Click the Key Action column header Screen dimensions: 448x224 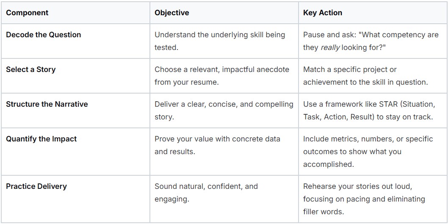point(322,13)
